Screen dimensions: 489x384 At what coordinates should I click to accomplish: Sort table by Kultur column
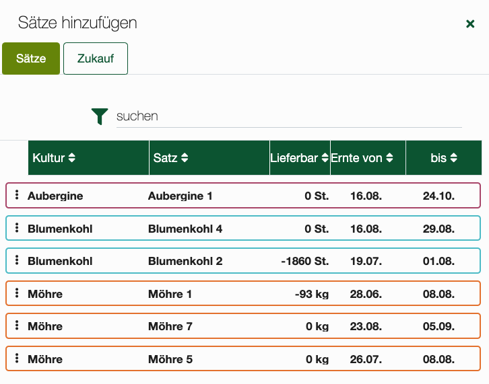click(x=54, y=158)
